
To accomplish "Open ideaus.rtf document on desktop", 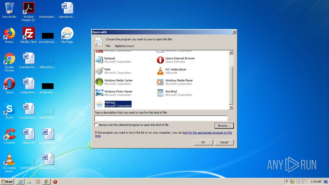I will pos(29,136).
